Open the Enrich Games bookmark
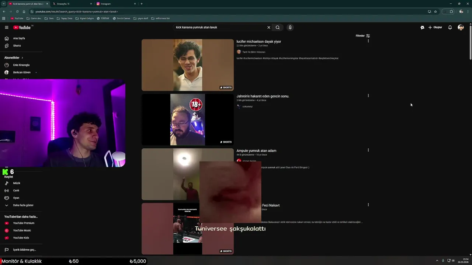472x265 pixels. (122, 18)
